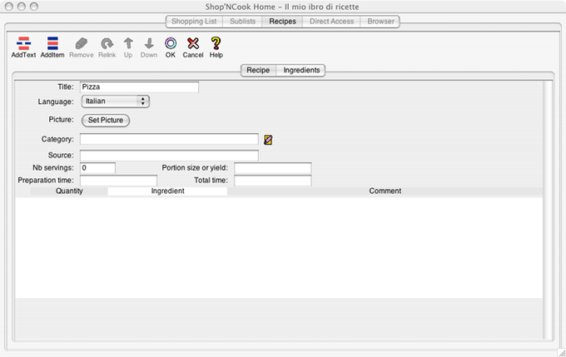The height and width of the screenshot is (357, 566).
Task: Select the Recipes tab
Action: pos(283,22)
